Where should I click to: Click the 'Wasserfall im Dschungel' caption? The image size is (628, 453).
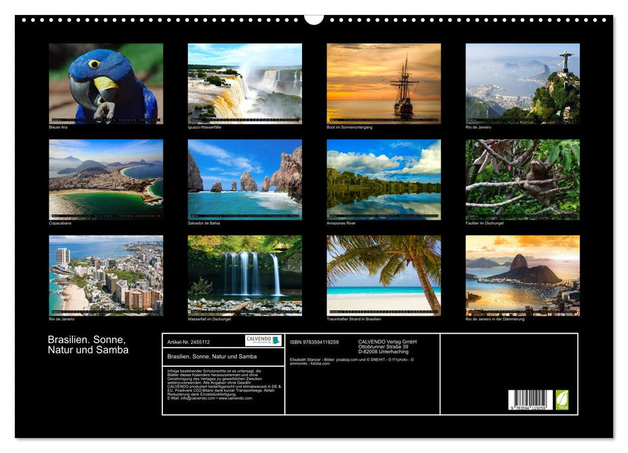click(x=209, y=319)
